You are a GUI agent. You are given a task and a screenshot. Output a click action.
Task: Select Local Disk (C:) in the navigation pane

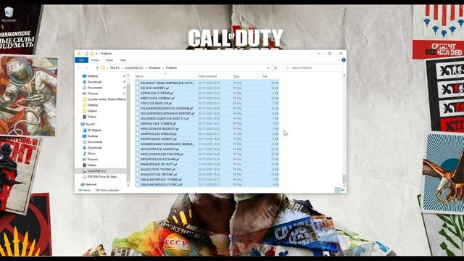pos(100,171)
